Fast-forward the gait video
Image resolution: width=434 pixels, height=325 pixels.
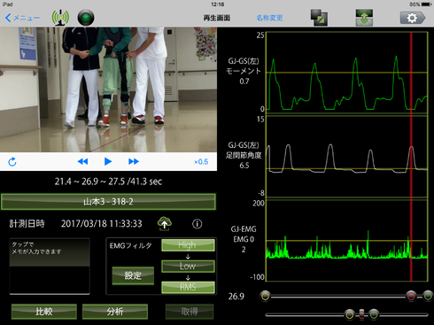[134, 161]
